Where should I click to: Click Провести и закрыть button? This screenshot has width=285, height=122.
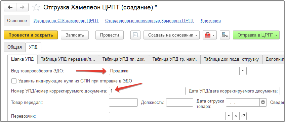(x=31, y=35)
